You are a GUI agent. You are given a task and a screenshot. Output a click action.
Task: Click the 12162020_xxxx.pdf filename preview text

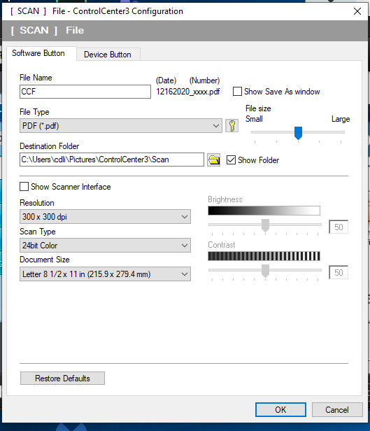(188, 92)
